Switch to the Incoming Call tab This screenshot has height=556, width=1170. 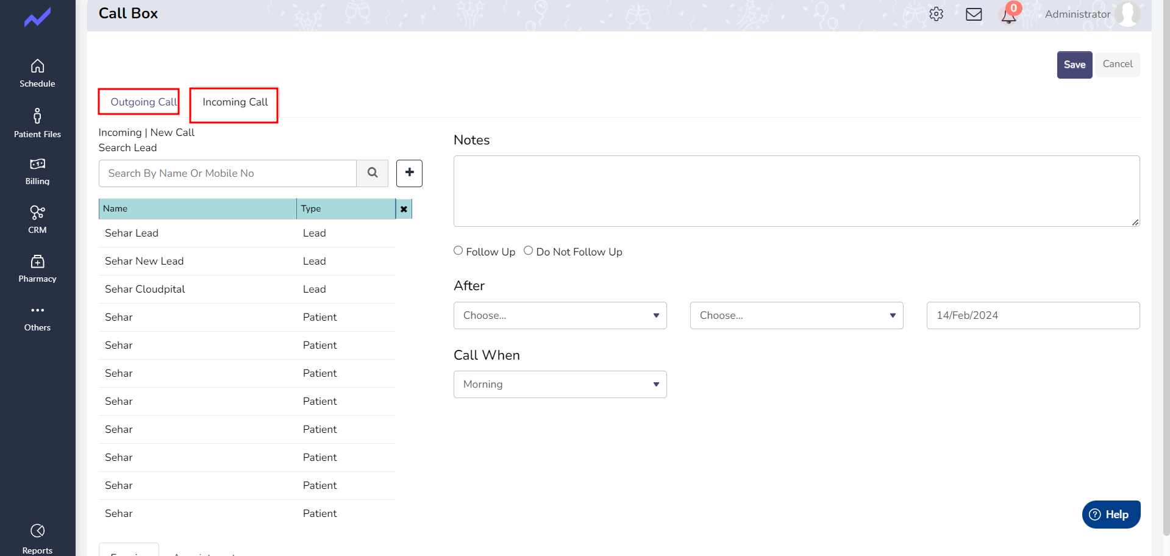(x=235, y=102)
